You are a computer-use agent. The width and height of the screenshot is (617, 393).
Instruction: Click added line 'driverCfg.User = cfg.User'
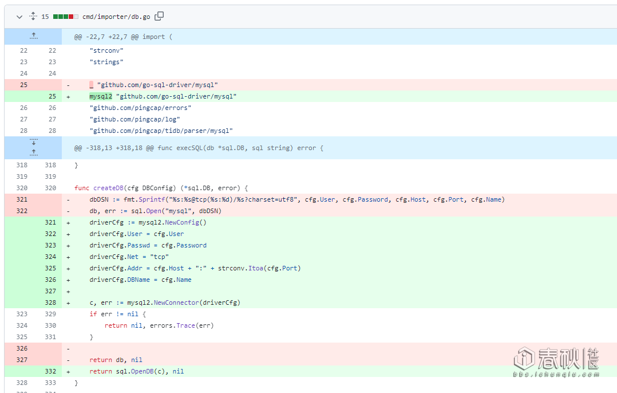point(137,234)
